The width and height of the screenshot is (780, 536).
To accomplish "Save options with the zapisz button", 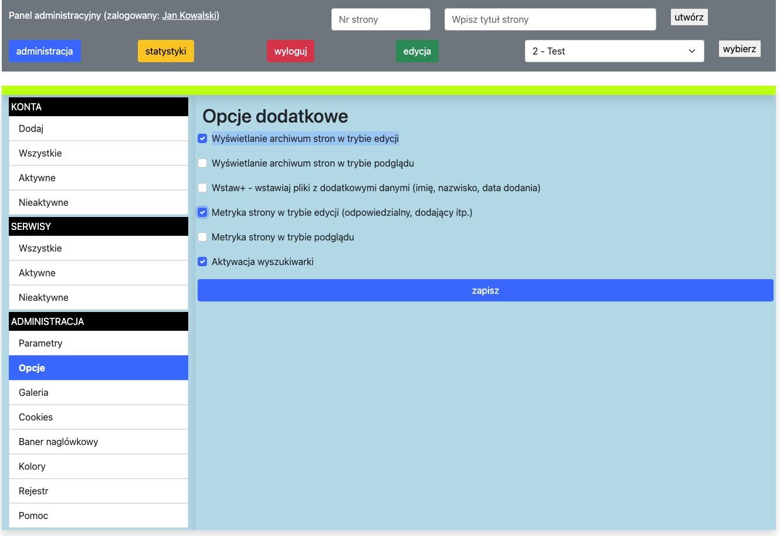I will click(x=485, y=290).
